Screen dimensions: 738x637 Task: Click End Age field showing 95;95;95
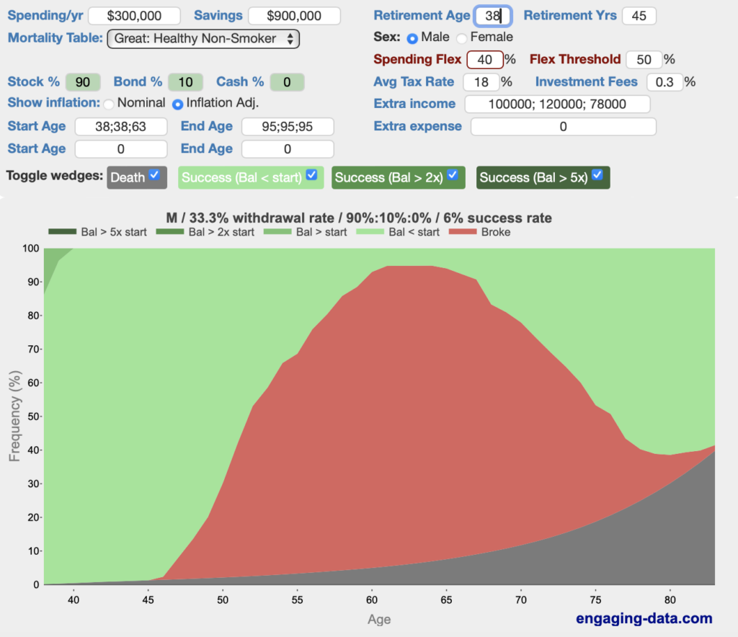pos(288,127)
